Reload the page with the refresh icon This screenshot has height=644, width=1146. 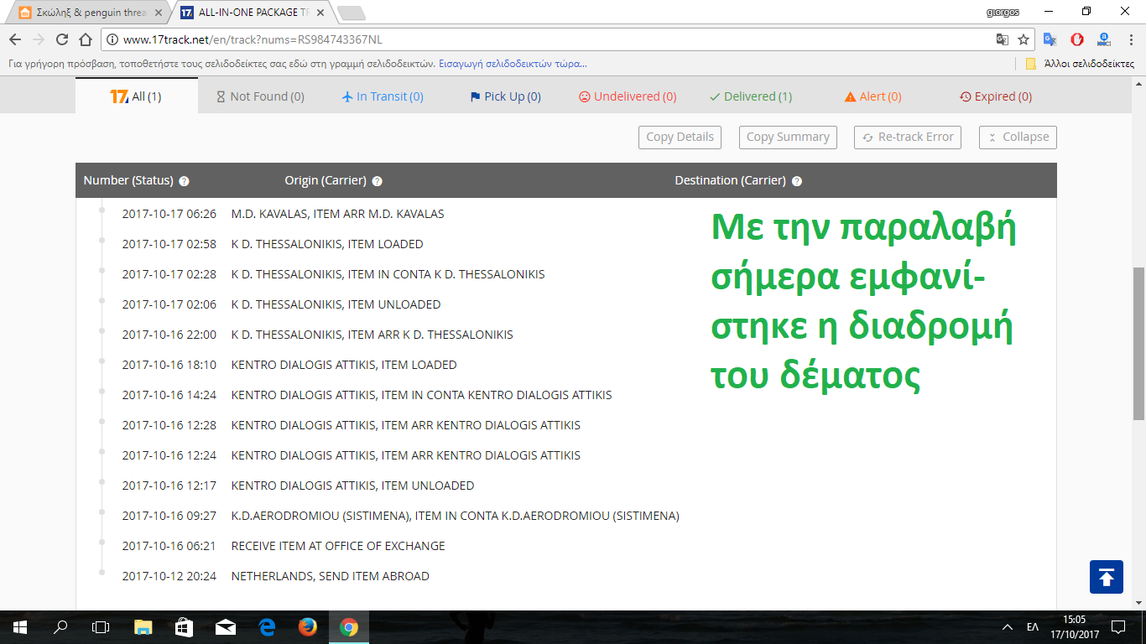point(61,39)
